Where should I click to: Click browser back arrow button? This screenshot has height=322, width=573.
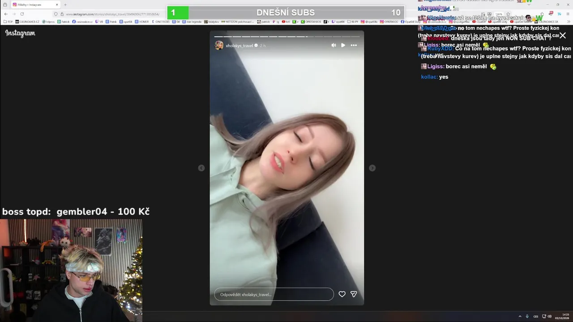point(5,14)
